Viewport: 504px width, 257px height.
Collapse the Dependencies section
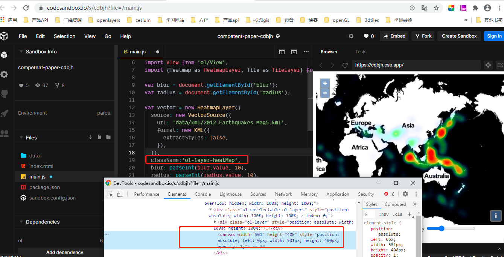(21, 222)
